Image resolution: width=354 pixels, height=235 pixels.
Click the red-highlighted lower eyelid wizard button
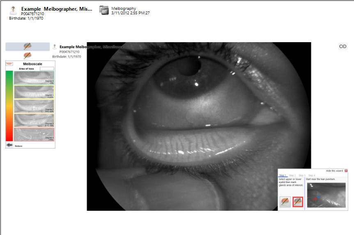tap(298, 202)
